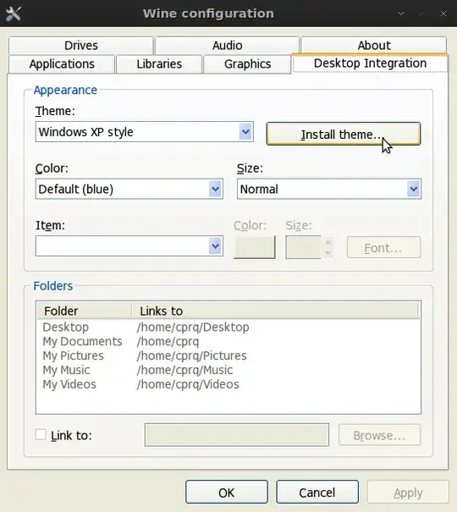Screen dimensions: 457x512
Task: Click the Install theme button
Action: tap(344, 134)
